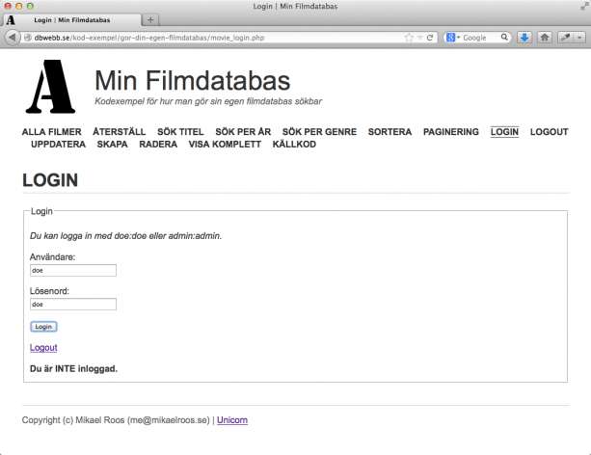Bookmark page with the star icon
This screenshot has height=455, width=591.
pyautogui.click(x=409, y=38)
